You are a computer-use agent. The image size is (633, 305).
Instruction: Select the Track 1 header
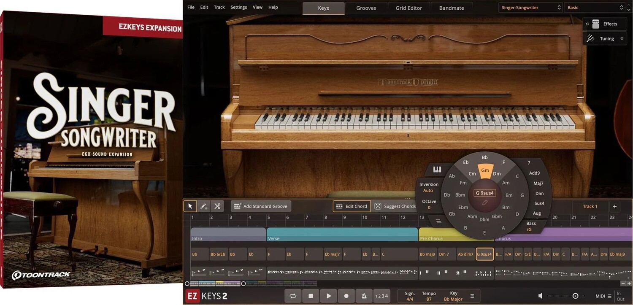(x=590, y=206)
